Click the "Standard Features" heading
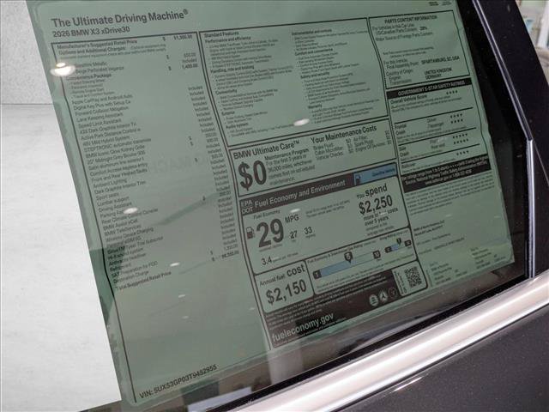The height and width of the screenshot is (412, 549). pyautogui.click(x=221, y=35)
